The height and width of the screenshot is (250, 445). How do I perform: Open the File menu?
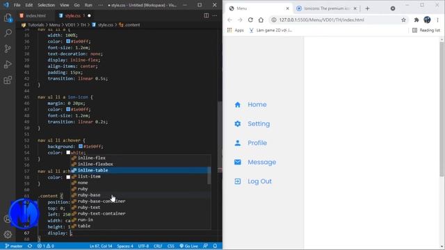coord(17,5)
